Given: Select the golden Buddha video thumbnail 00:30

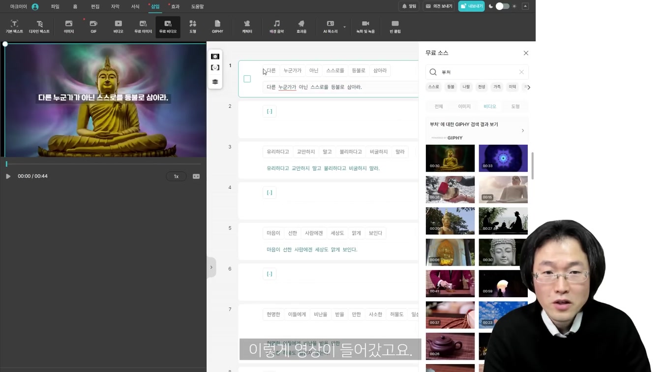Looking at the screenshot, I should (x=450, y=158).
